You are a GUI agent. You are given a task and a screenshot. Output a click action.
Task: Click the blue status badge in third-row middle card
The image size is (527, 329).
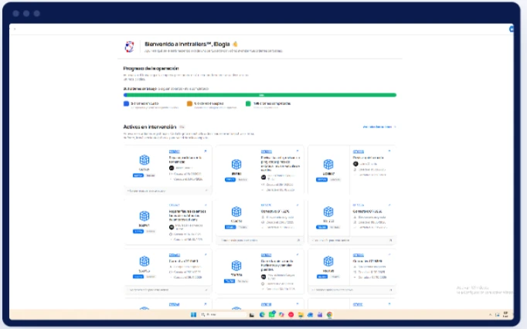pos(229,281)
